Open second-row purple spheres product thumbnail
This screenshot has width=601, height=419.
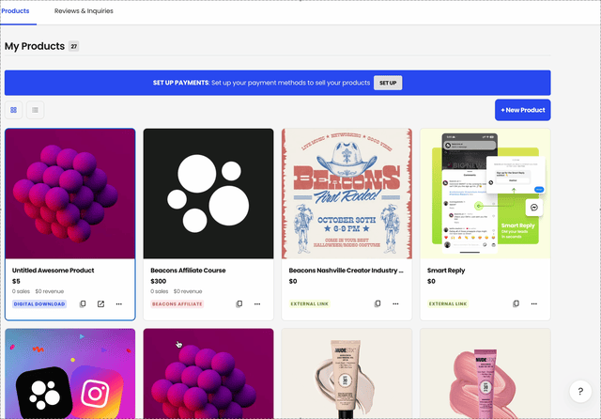[208, 373]
